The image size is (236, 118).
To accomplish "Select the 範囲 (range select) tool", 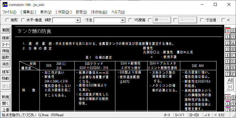I will [6, 30].
